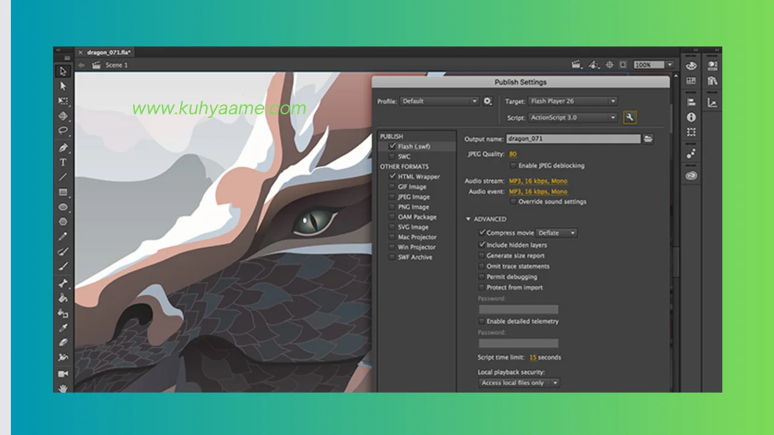Image resolution: width=774 pixels, height=435 pixels.
Task: Open the Script ActionScript 3.0 dropdown
Action: click(573, 118)
